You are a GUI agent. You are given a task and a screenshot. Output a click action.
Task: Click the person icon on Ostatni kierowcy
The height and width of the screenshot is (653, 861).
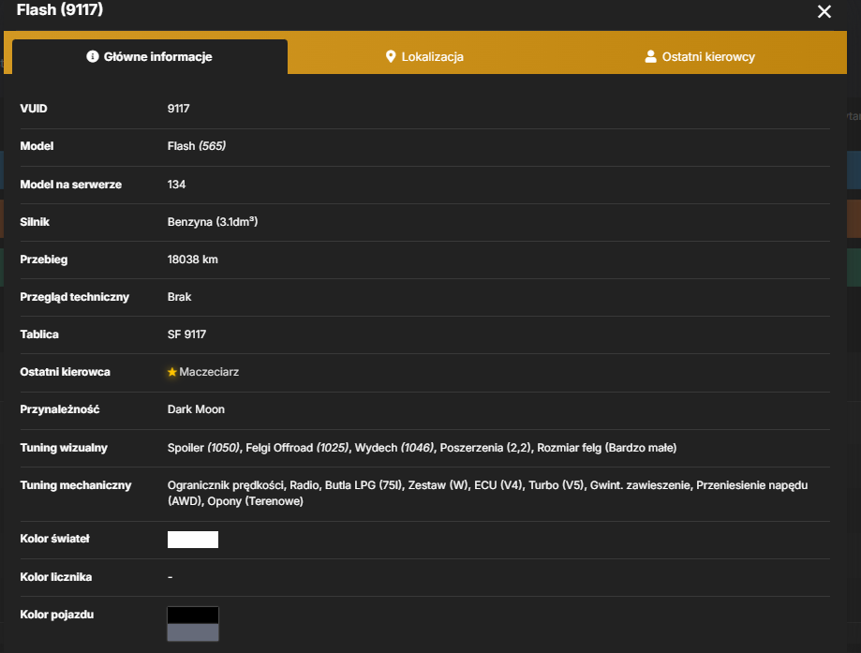tap(651, 56)
